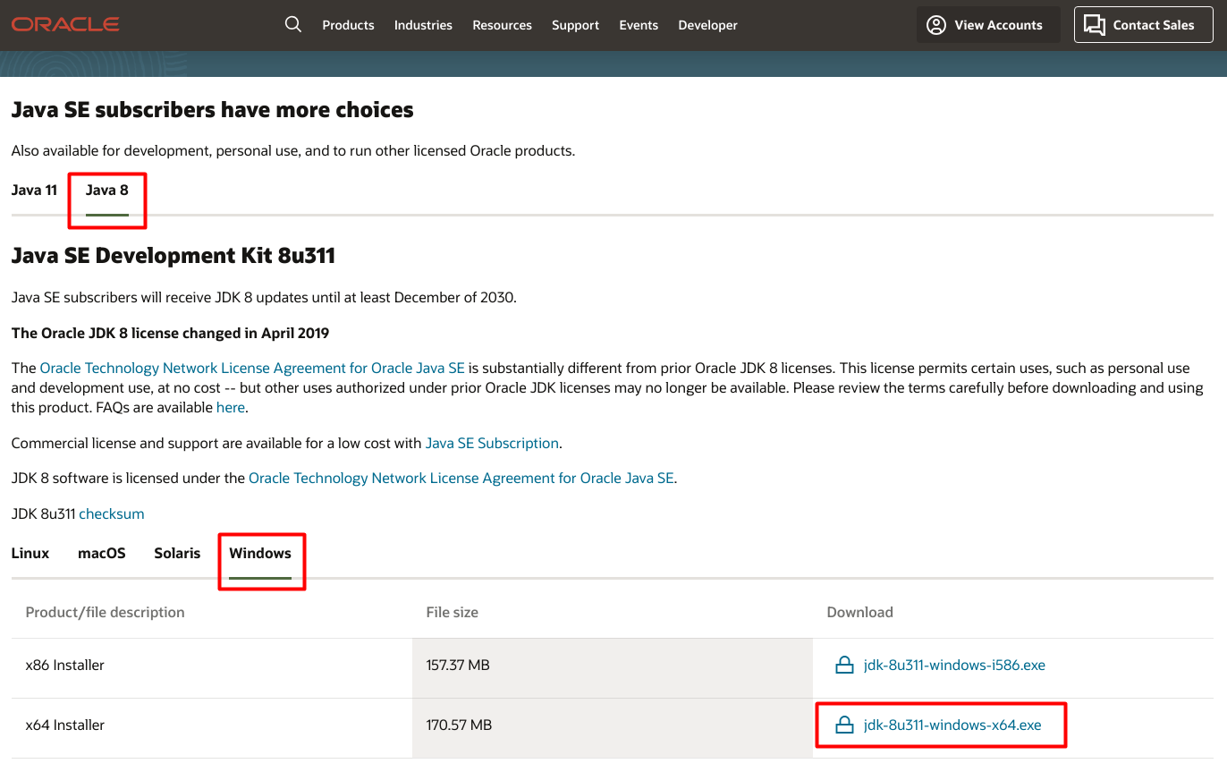The width and height of the screenshot is (1227, 772).
Task: Open the FAQs 'here' link
Action: coord(230,407)
